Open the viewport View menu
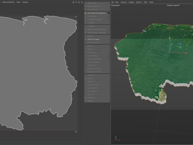 pyautogui.click(x=117, y=2)
